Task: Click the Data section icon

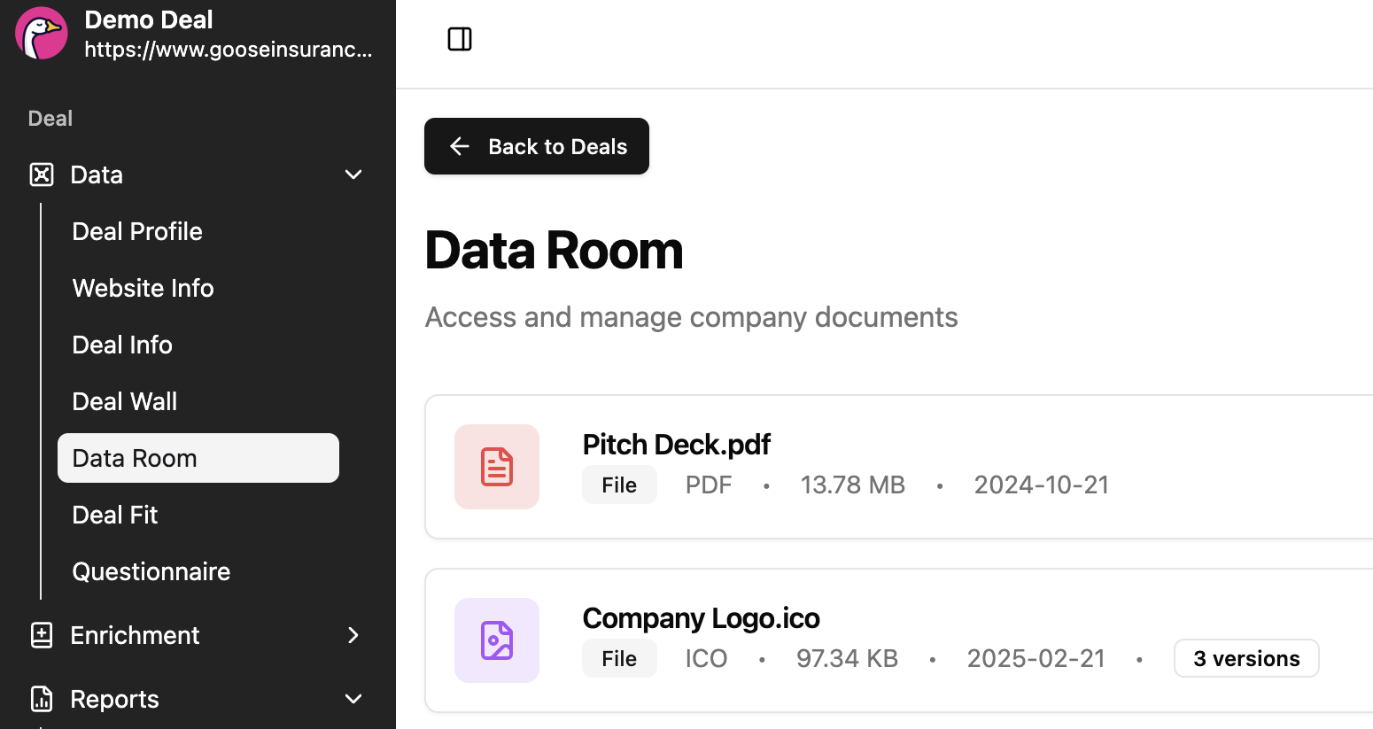Action: click(x=42, y=174)
